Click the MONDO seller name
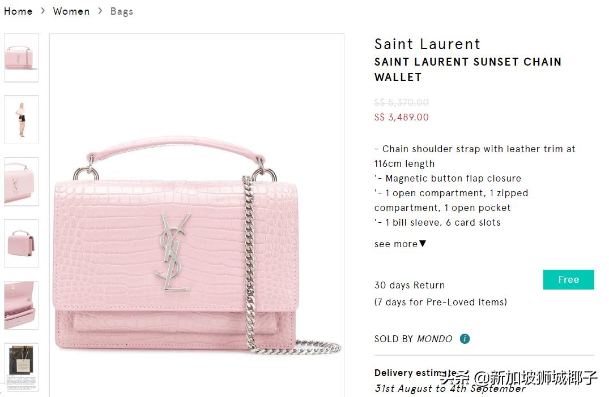Image resolution: width=609 pixels, height=397 pixels. pos(435,339)
